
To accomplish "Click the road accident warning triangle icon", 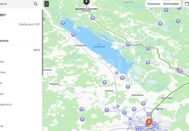I will pyautogui.click(x=178, y=69).
